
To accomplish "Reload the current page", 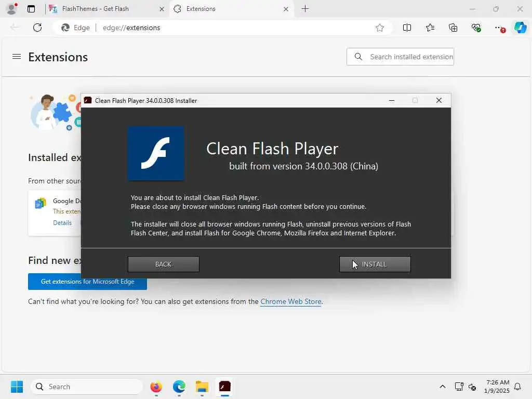I will (x=37, y=28).
